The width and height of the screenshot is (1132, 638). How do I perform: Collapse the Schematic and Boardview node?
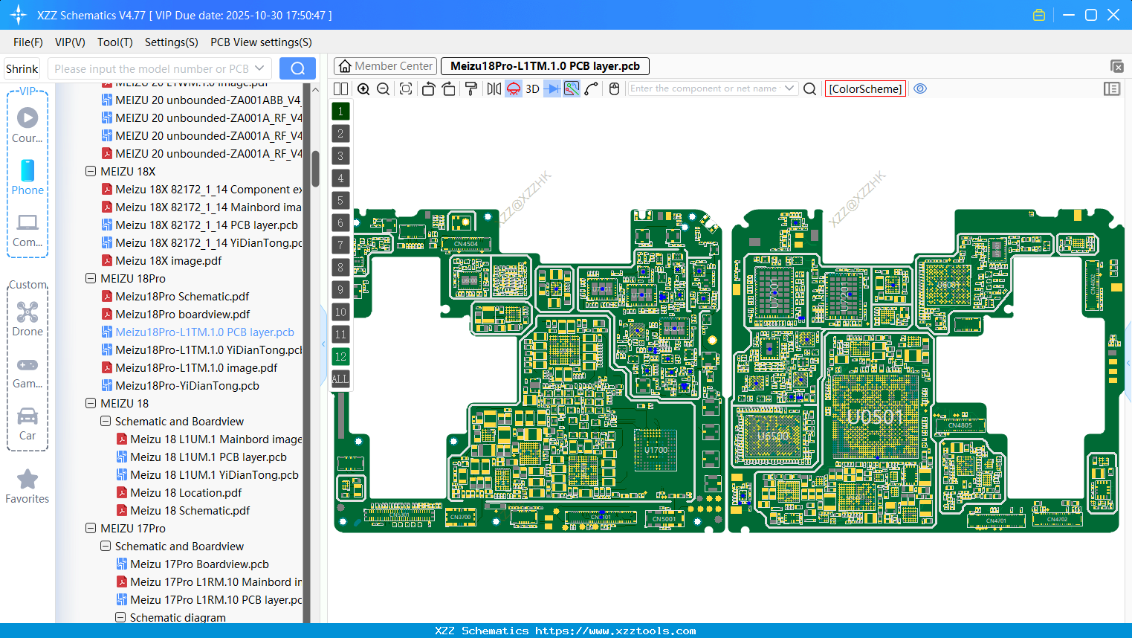point(105,421)
